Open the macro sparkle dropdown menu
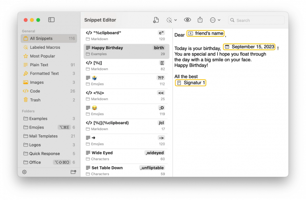The image size is (306, 200). click(171, 20)
